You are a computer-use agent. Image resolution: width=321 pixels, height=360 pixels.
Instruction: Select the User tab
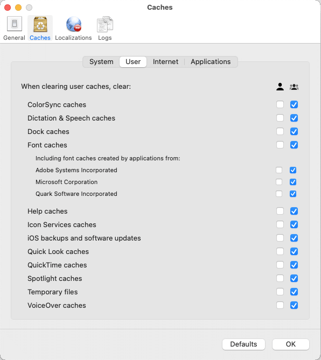(133, 62)
